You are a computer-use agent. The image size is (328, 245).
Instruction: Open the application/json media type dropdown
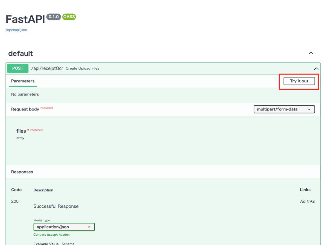64,227
